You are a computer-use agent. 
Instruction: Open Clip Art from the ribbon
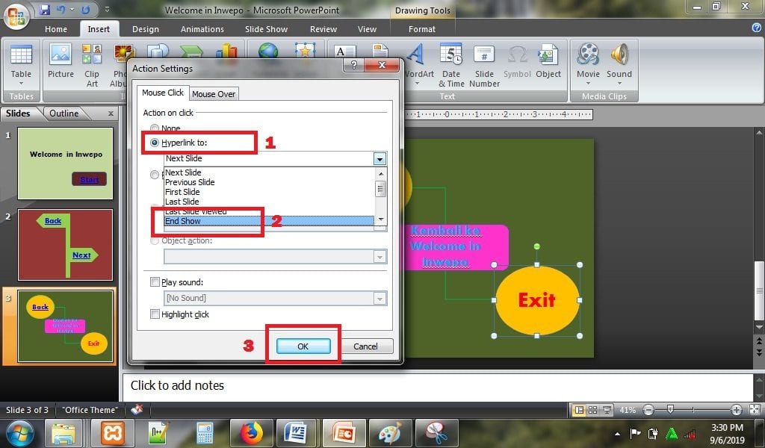[92, 65]
